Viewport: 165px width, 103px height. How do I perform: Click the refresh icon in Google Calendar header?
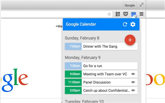[125, 24]
